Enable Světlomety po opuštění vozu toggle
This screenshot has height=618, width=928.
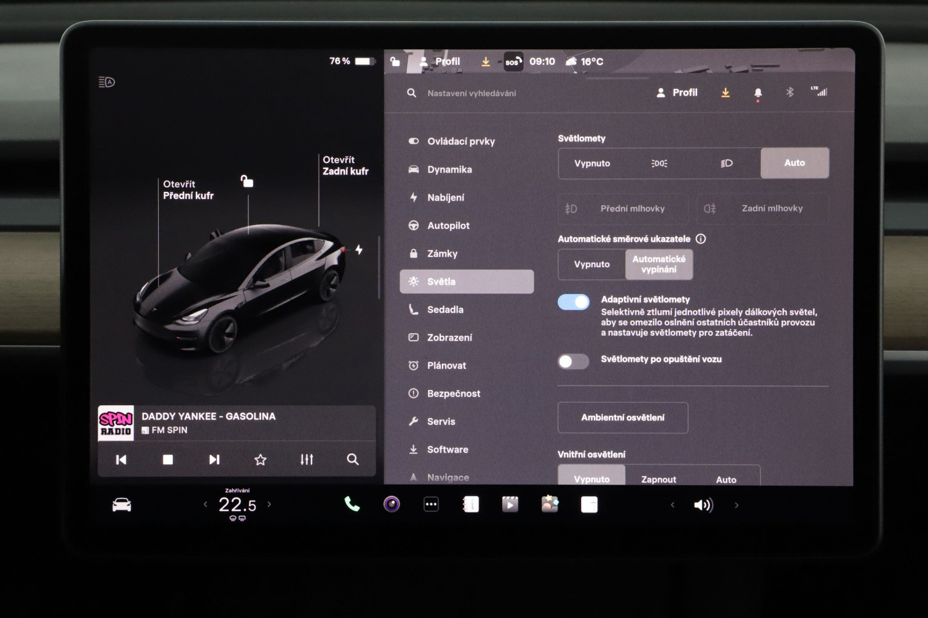pos(573,362)
